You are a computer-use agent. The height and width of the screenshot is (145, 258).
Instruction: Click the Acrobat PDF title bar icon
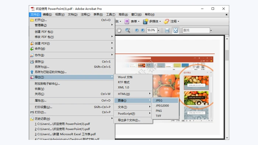pyautogui.click(x=33, y=9)
